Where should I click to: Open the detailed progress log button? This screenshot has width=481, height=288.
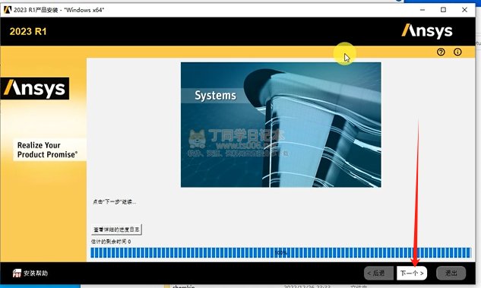116,229
